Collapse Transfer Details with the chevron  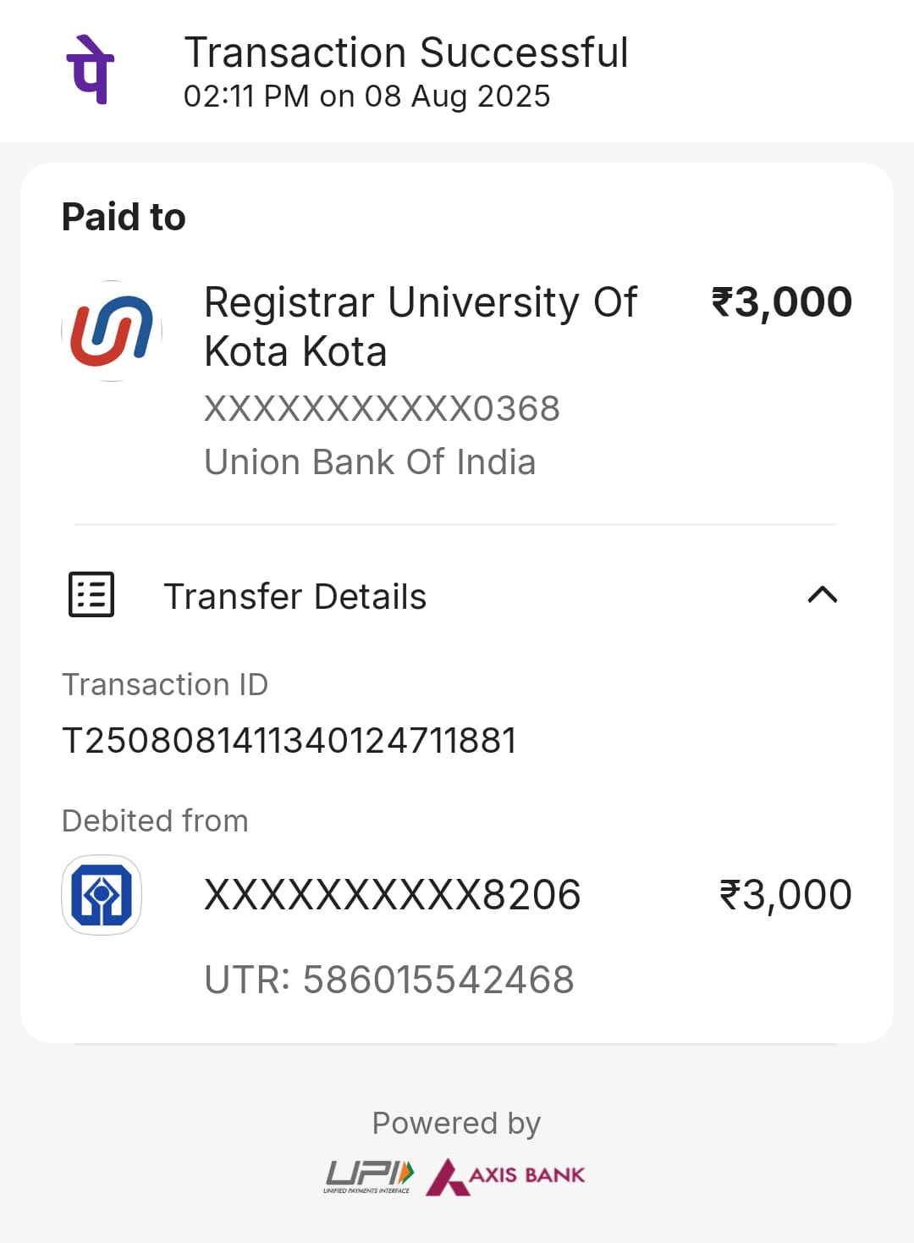tap(823, 594)
